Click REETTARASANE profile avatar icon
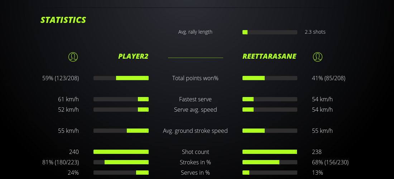 coord(317,57)
